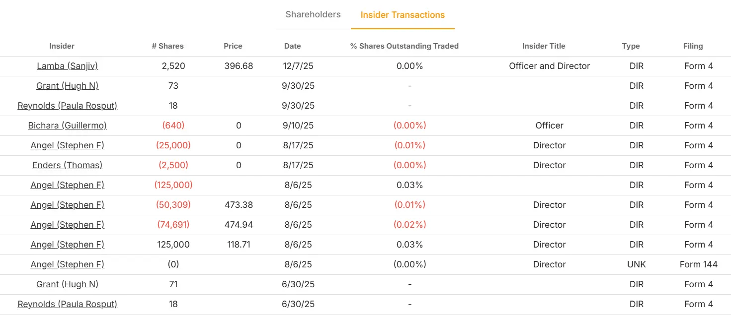This screenshot has width=731, height=315.
Task: Open Angel (Stephen F) row with Form 144
Action: coord(67,264)
